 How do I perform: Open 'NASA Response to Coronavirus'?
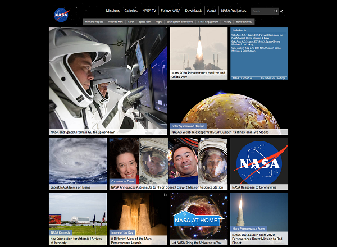click(254, 187)
